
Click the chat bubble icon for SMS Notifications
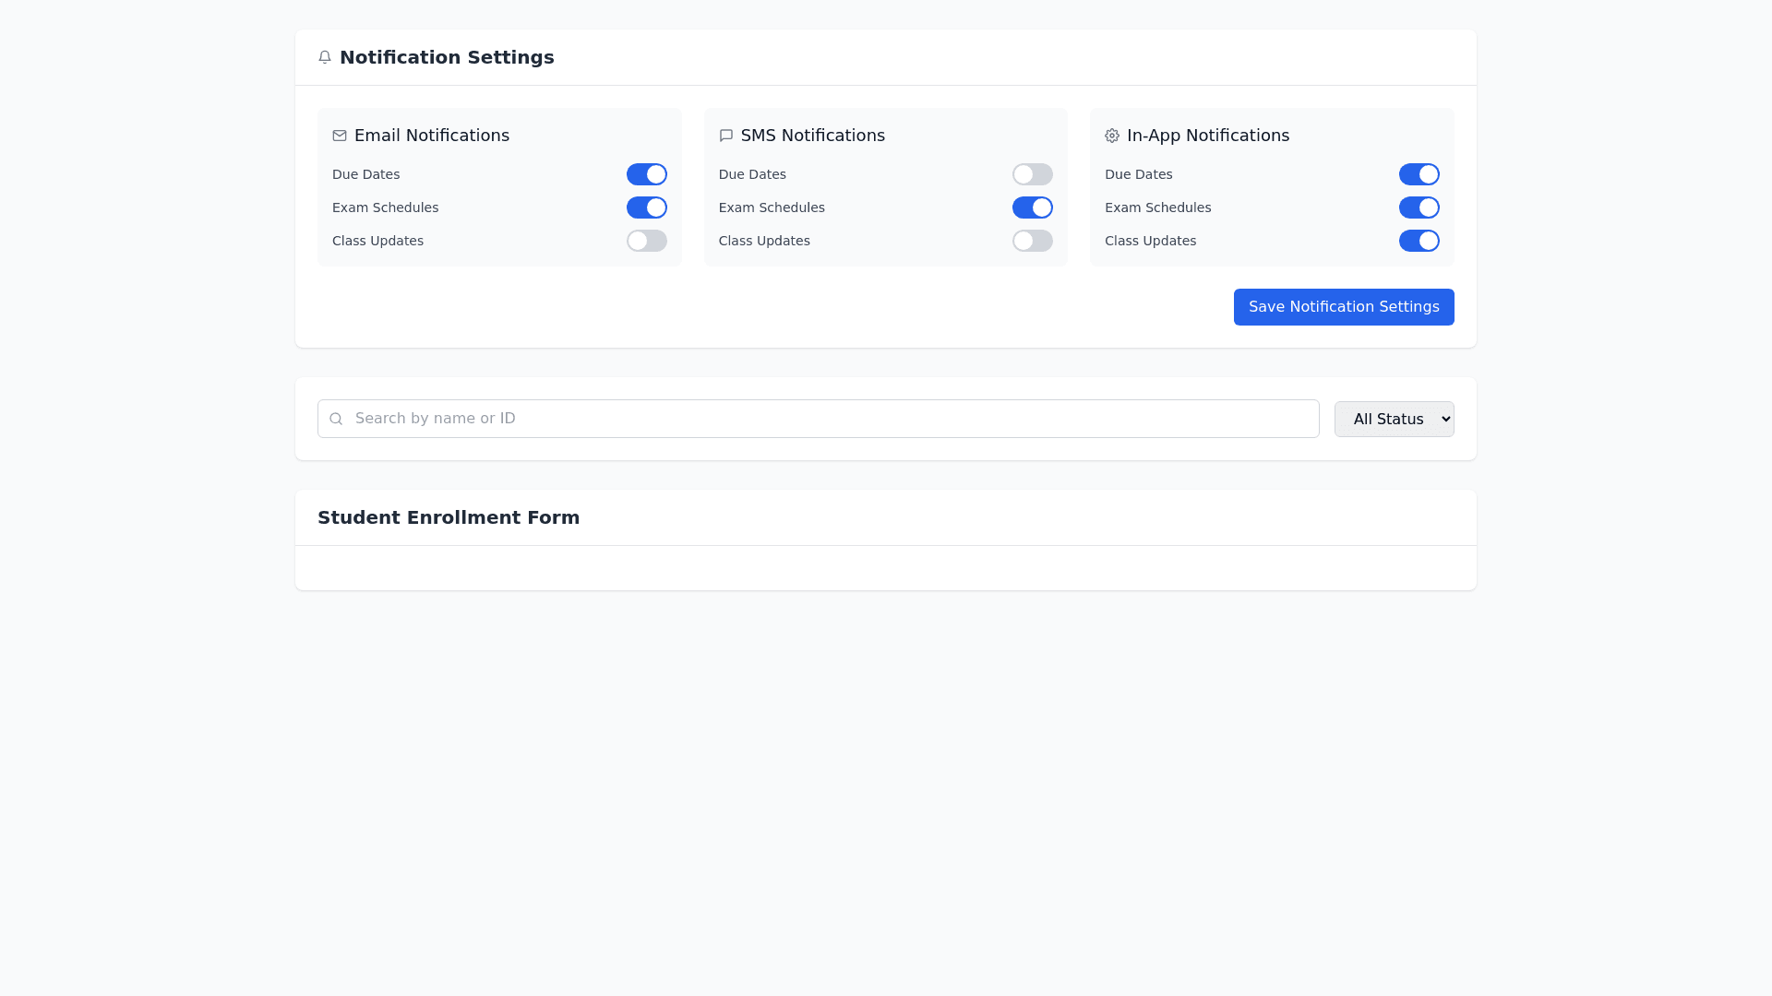[x=726, y=136]
